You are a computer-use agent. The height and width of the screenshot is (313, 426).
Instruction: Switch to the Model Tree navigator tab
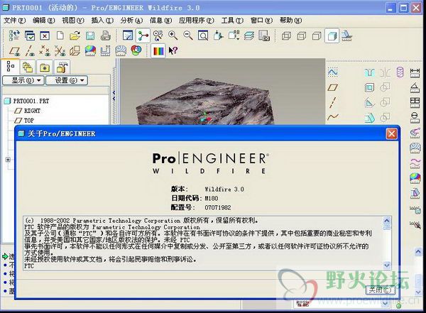coord(11,66)
